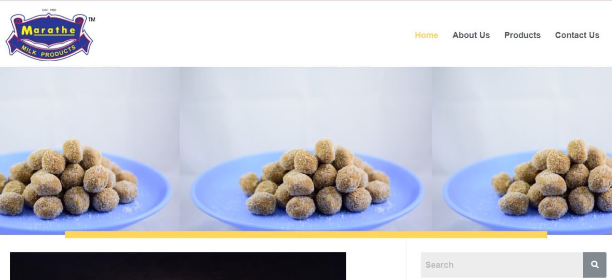Screen dimensions: 612x280
Task: Open the Products menu item
Action: [x=522, y=35]
